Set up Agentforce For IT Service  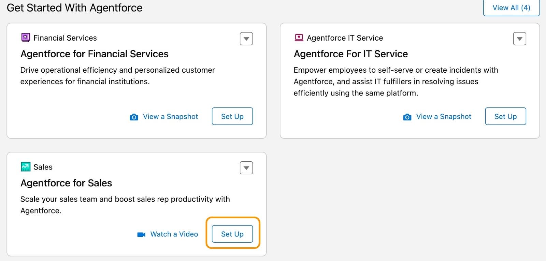pyautogui.click(x=505, y=116)
